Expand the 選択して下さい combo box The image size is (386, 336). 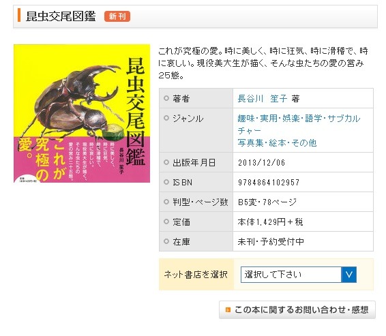pyautogui.click(x=298, y=275)
